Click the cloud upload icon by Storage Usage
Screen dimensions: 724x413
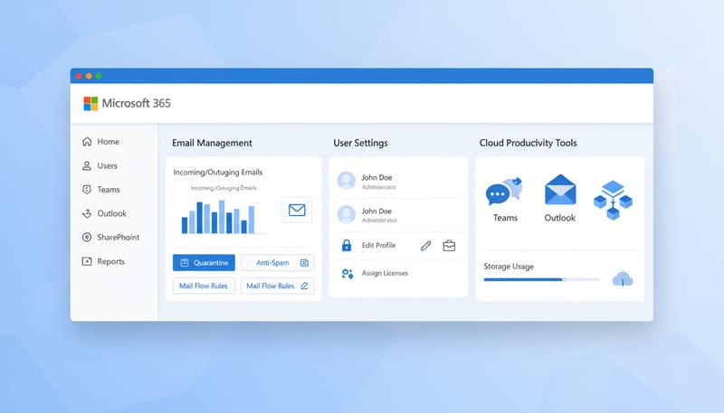(x=623, y=279)
